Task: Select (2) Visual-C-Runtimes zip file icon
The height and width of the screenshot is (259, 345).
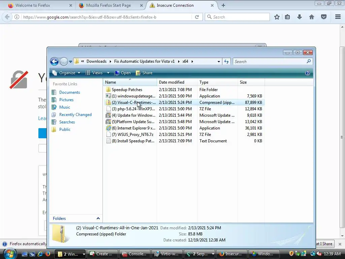Action: pos(108,103)
